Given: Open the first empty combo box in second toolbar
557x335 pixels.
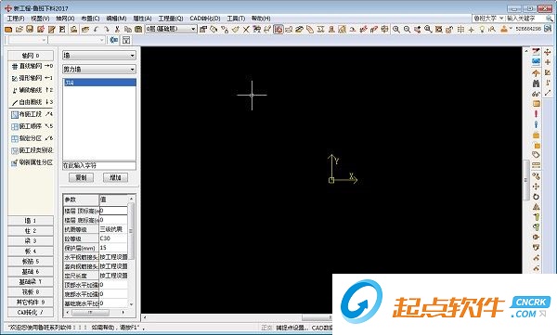Looking at the screenshot, I should click(x=27, y=40).
